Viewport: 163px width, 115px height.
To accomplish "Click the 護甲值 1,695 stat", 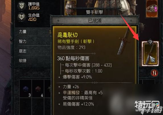I will 34,6.
